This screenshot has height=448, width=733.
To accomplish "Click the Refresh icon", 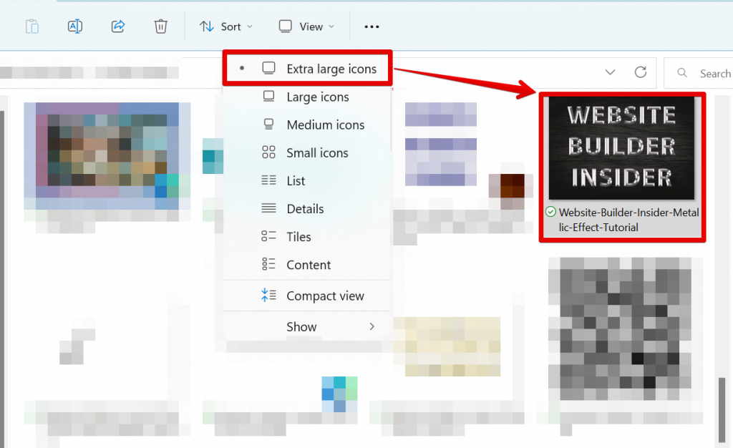I will [641, 72].
